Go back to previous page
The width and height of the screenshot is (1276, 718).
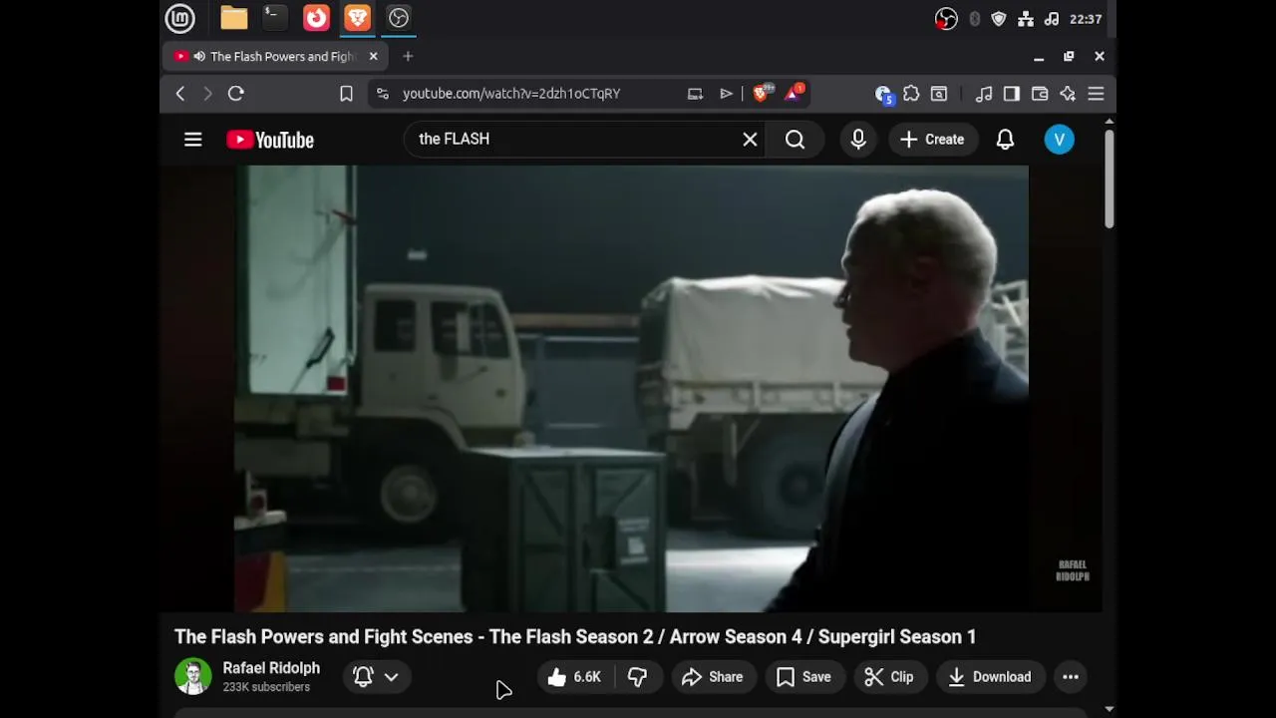180,94
